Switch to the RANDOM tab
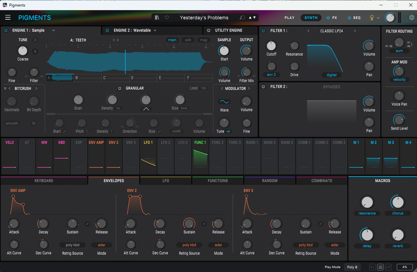This screenshot has width=417, height=272. [x=270, y=181]
